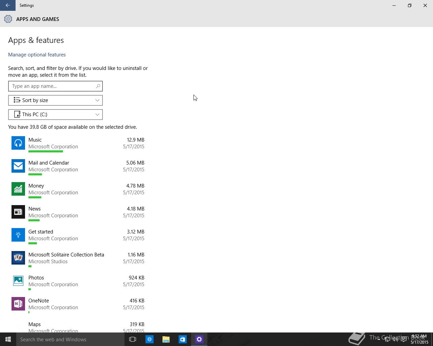Screen dimensions: 433x346
Task: Open the network icon in system tray
Action: [x=387, y=339]
